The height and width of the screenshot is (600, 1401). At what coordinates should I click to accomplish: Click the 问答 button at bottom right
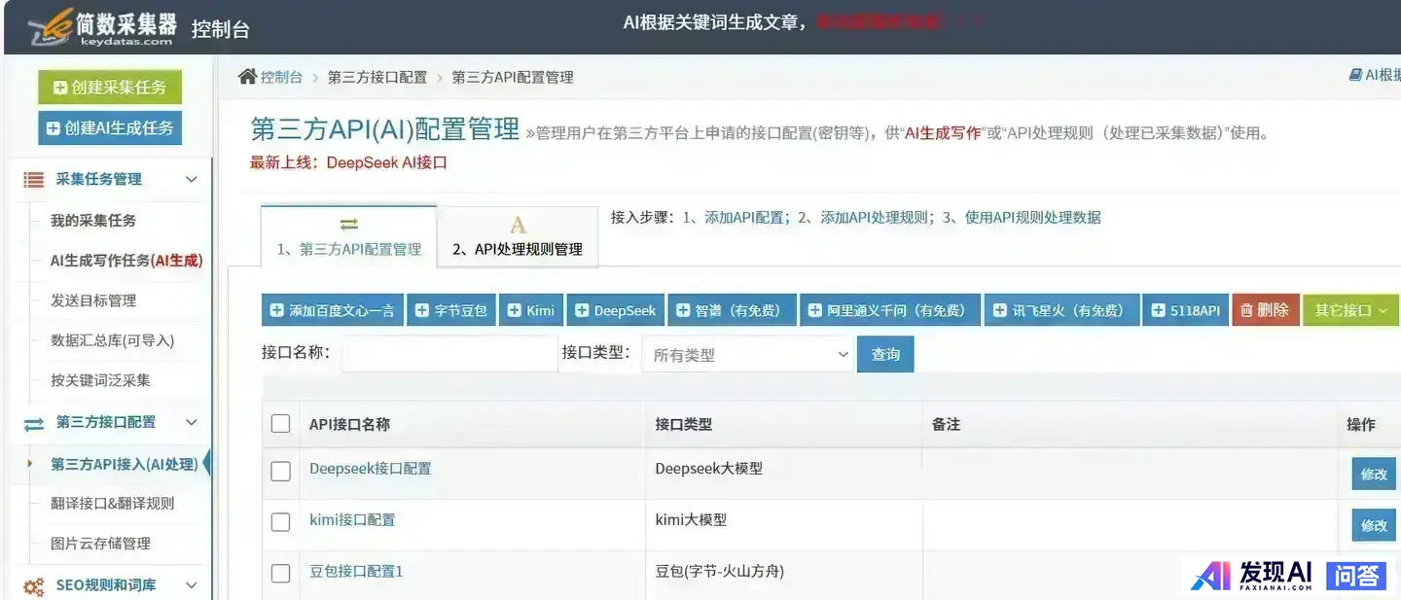click(1355, 576)
